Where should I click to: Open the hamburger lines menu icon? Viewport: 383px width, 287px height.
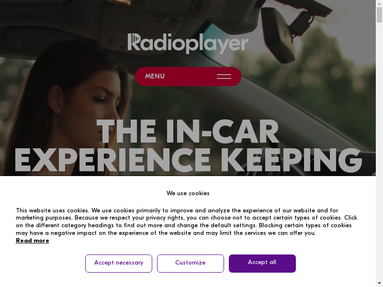click(x=224, y=77)
